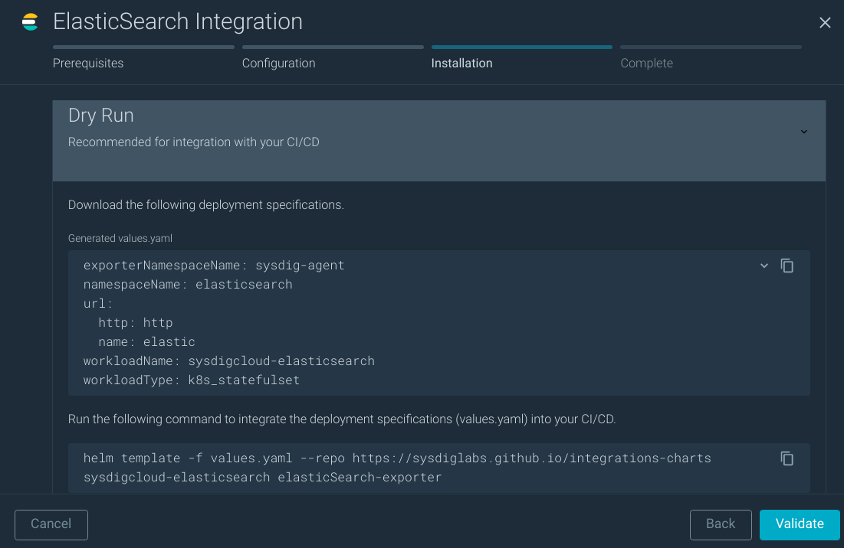
Task: Click the 'sysdigcloud-elasticsearch elasticSearch-exporter' line
Action: pos(263,478)
